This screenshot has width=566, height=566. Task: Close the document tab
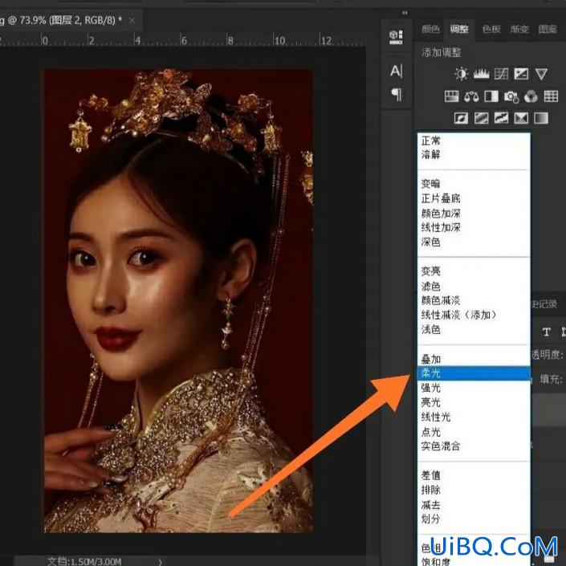coord(132,21)
